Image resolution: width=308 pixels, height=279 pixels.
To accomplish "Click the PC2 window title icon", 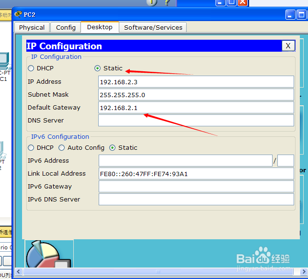I will [x=18, y=14].
